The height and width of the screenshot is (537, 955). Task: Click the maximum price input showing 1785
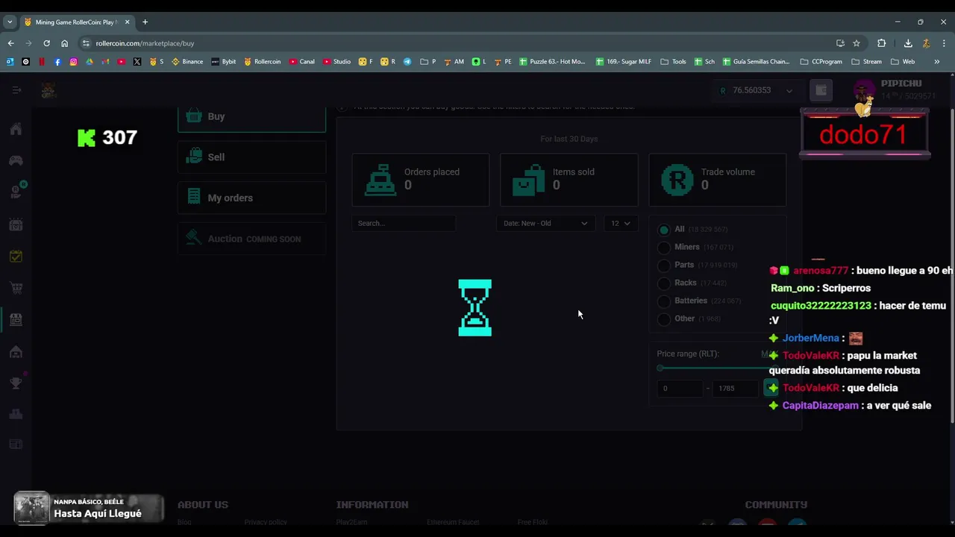[x=736, y=388]
